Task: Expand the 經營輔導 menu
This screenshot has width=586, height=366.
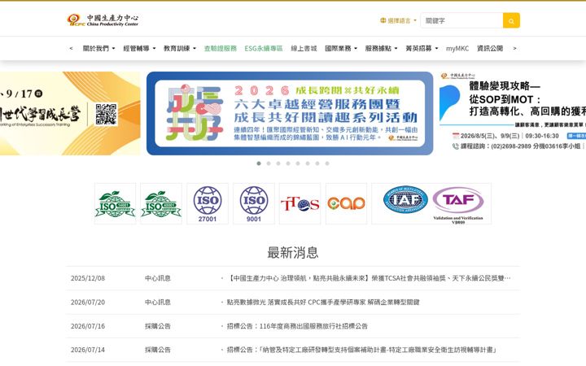Action: tap(139, 48)
